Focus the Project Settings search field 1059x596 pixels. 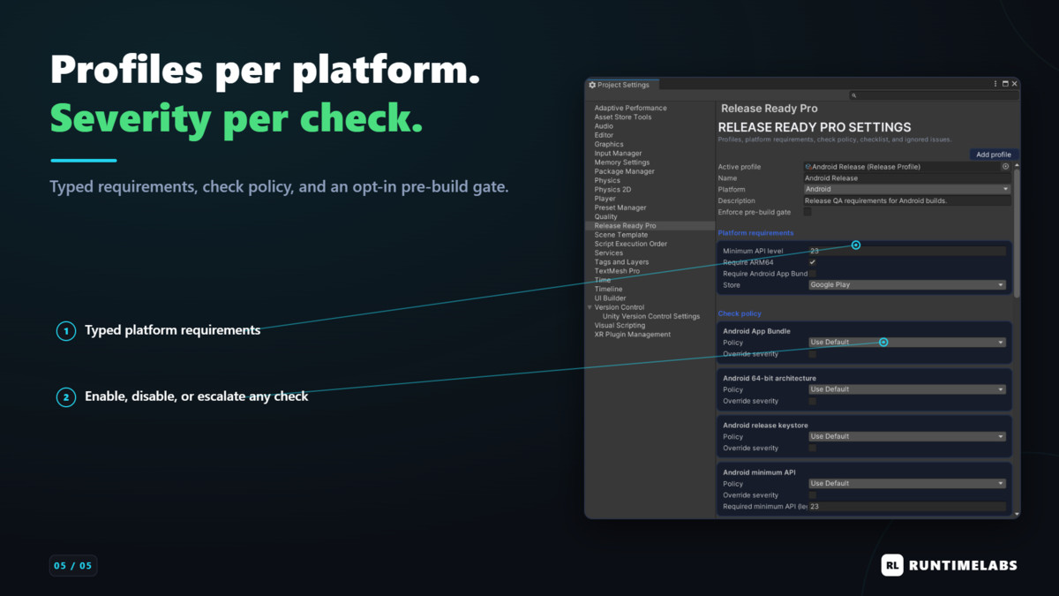[x=934, y=95]
